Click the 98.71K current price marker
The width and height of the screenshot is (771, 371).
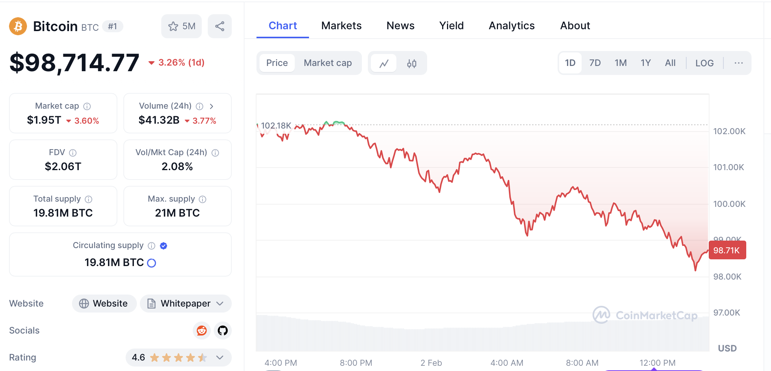click(x=727, y=250)
